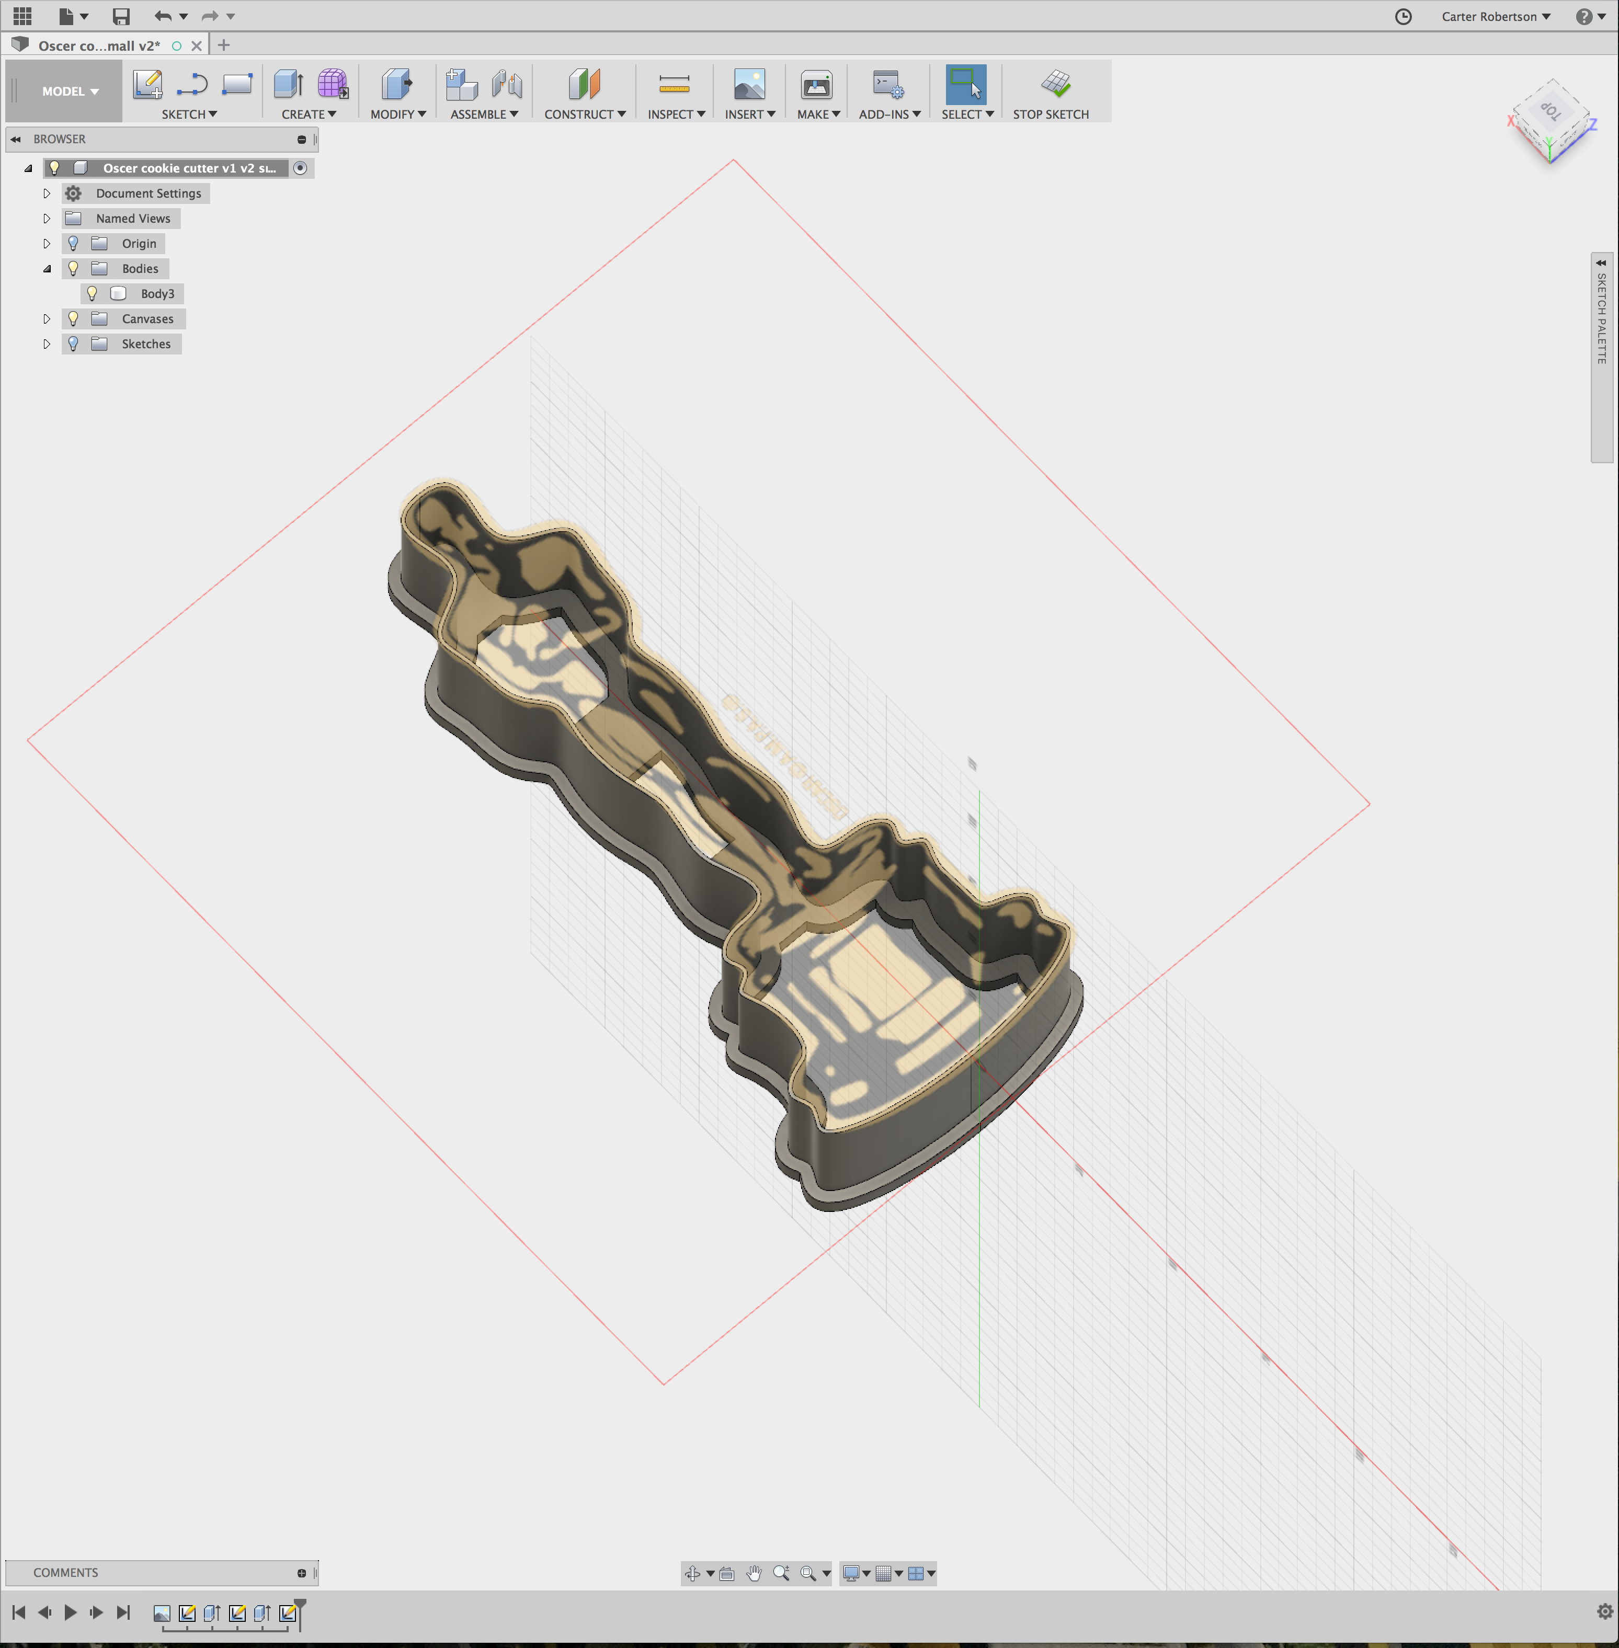Image resolution: width=1619 pixels, height=1648 pixels.
Task: Open the job status clock icon
Action: click(x=1403, y=16)
